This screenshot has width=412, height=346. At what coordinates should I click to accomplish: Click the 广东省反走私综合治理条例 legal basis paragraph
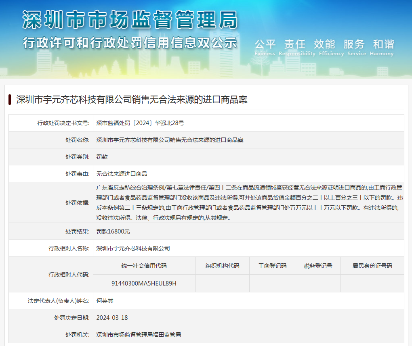(x=249, y=202)
